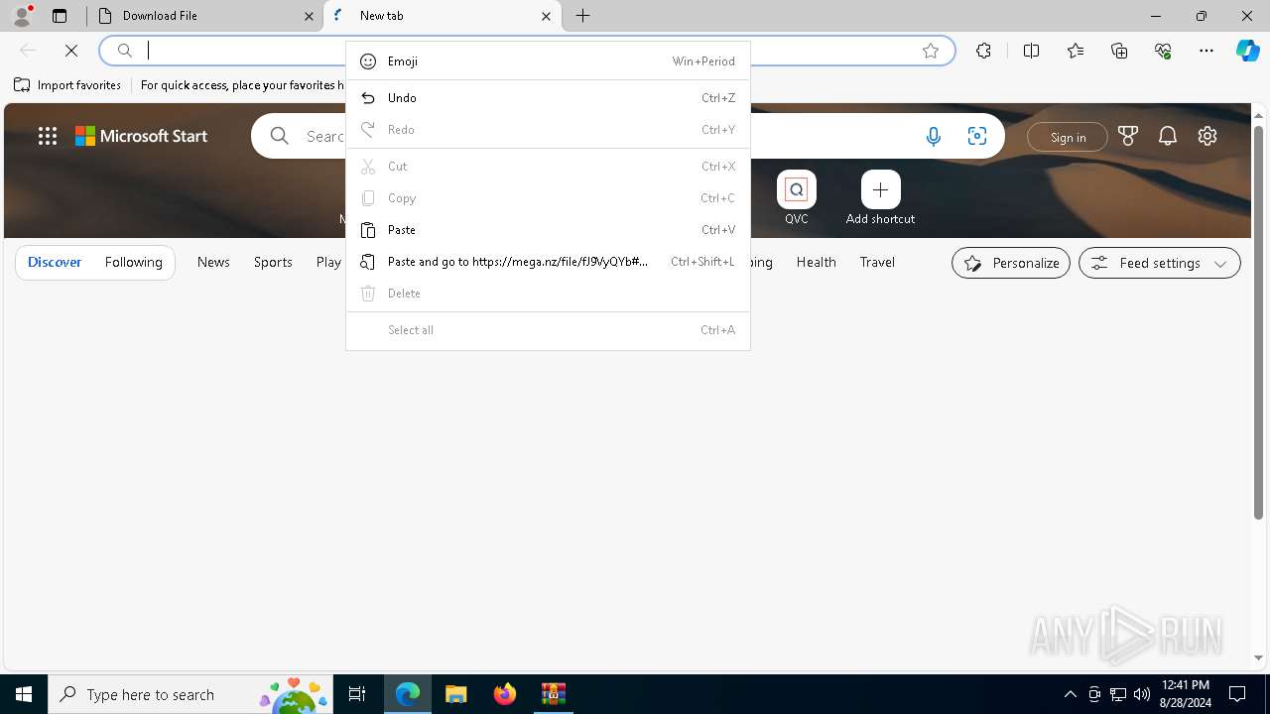
Task: Choose Undo in the context menu
Action: 548,98
